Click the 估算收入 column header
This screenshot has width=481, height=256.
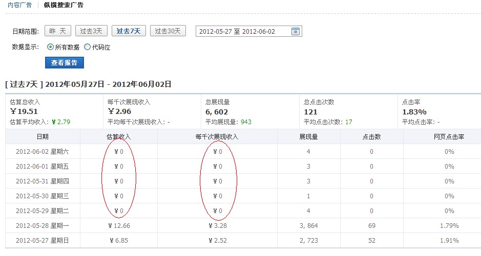pyautogui.click(x=119, y=137)
